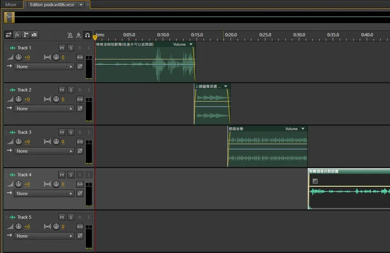
Task: Click Track 2 volume value +0
Action: (27, 99)
